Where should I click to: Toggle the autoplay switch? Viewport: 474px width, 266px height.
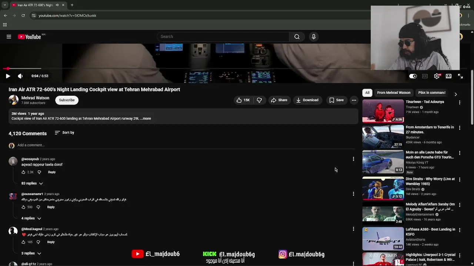click(413, 76)
